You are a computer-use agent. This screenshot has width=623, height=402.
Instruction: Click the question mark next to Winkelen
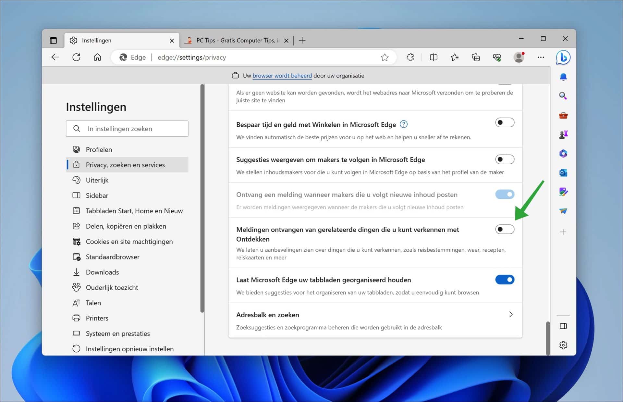pos(403,124)
